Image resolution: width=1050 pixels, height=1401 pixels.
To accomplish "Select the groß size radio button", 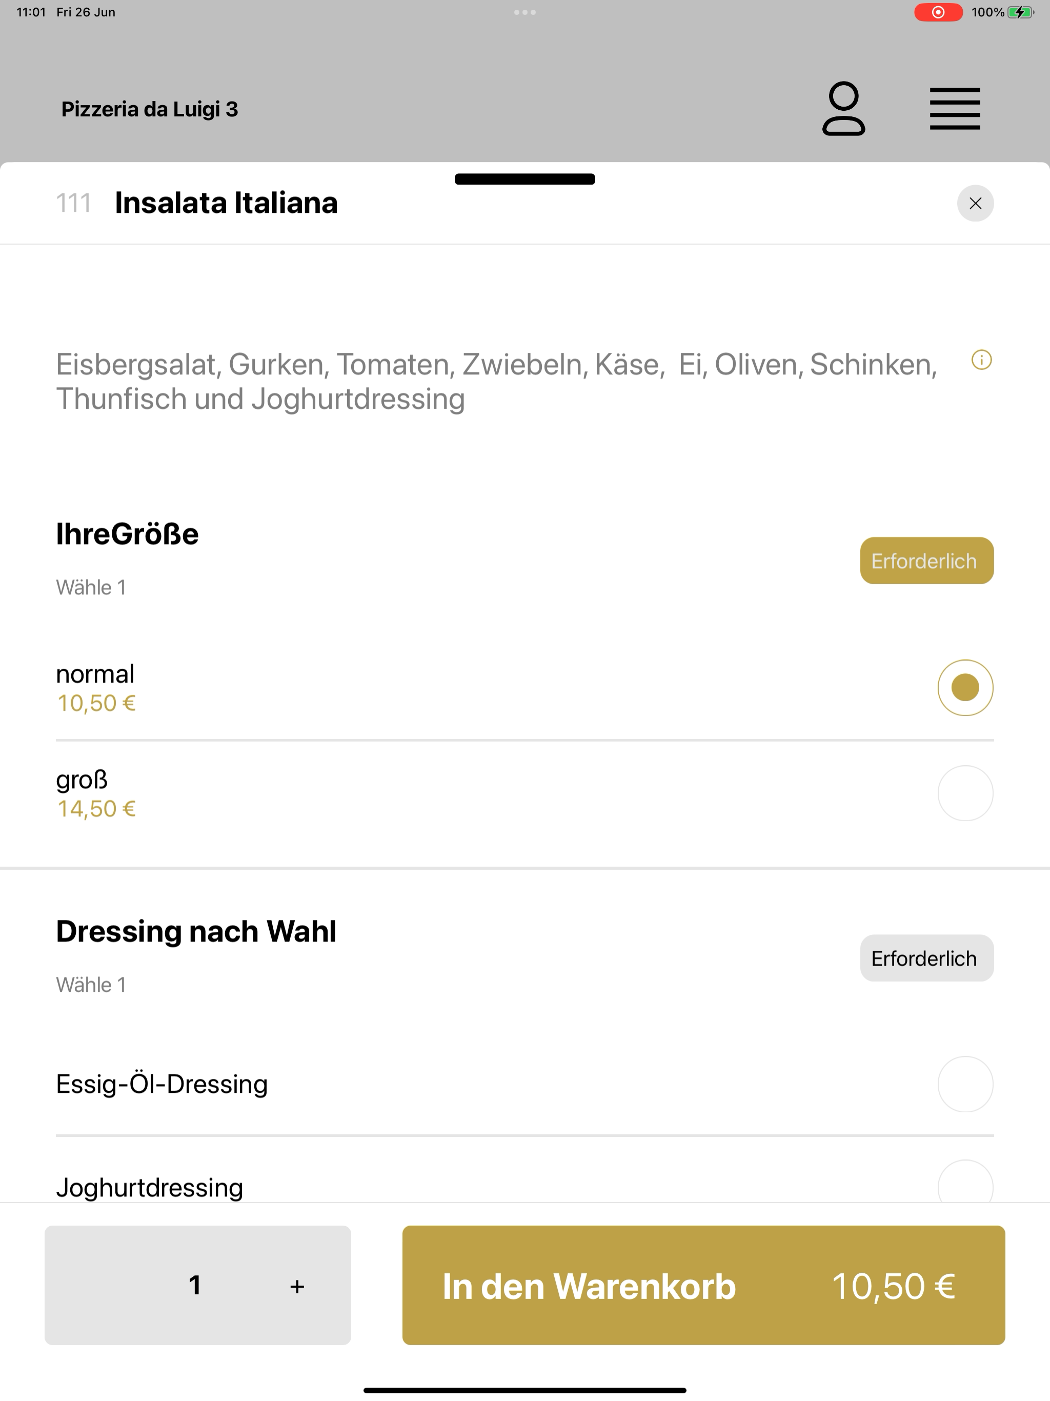I will coord(965,793).
